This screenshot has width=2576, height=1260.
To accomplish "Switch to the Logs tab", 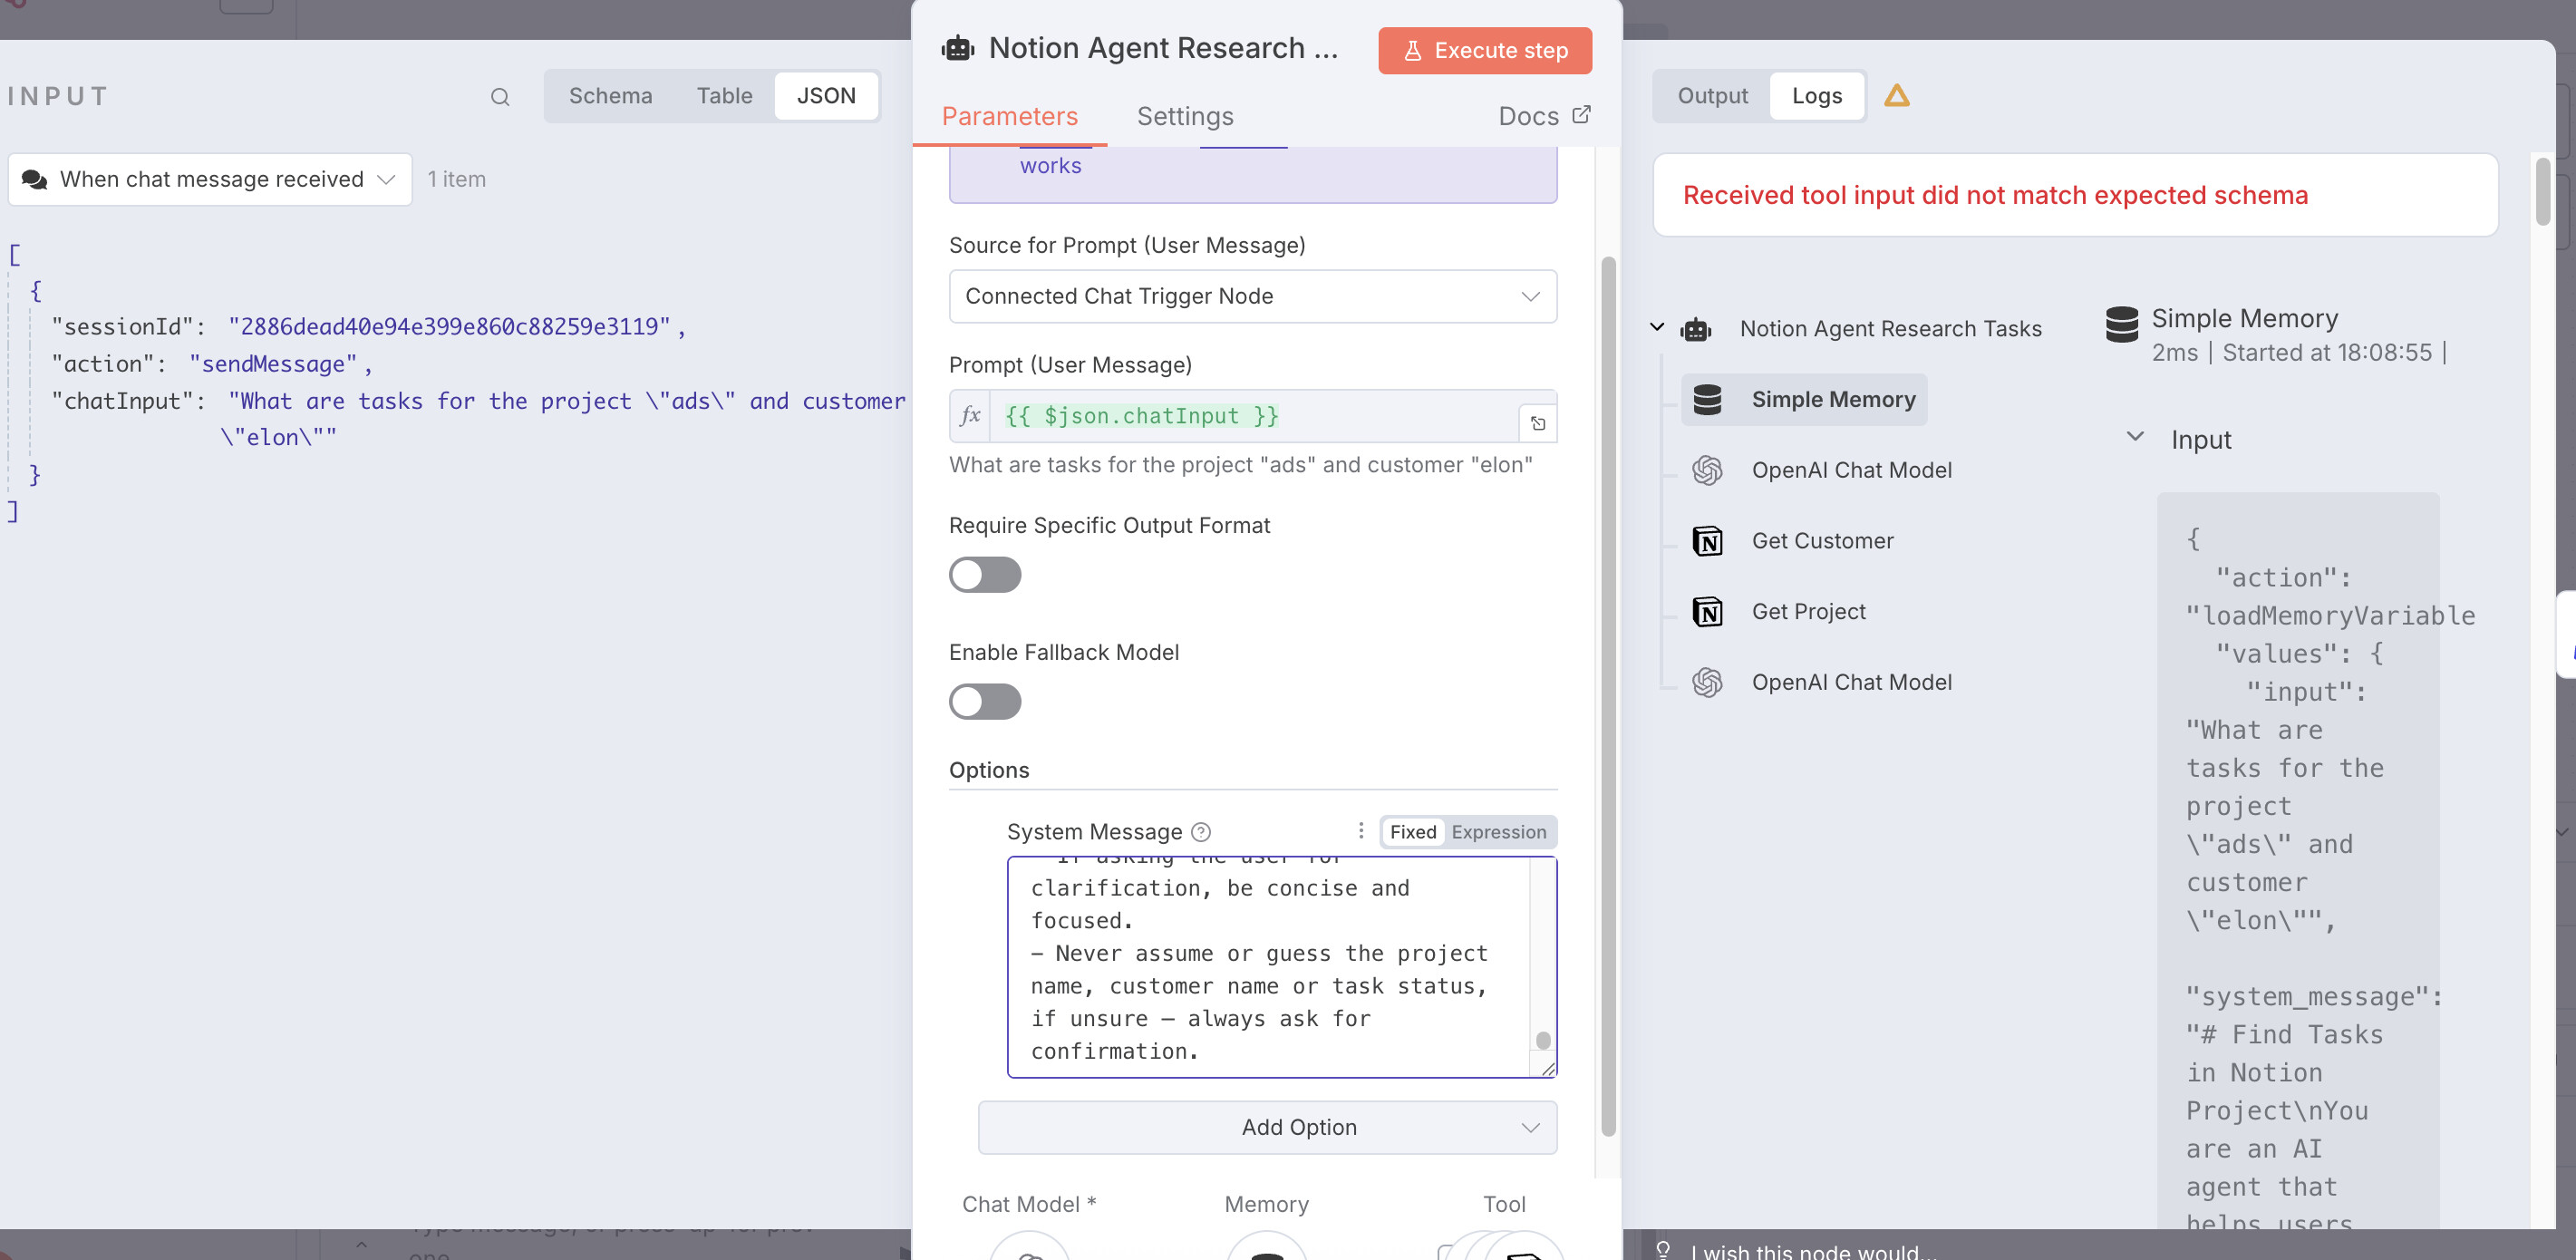I will (1816, 96).
